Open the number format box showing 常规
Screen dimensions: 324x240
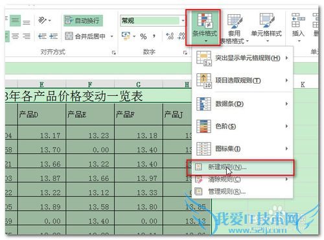(153, 21)
